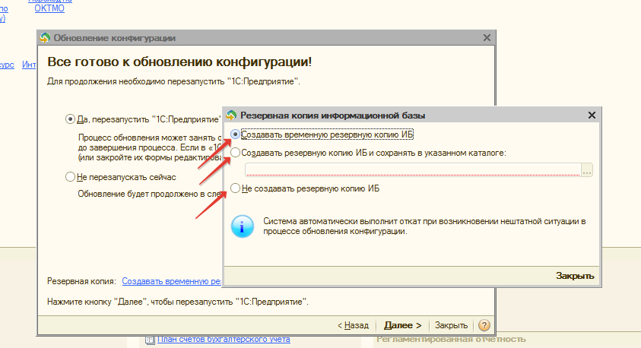Select 'Да, перезапустить 1С:Предприятие' radio button
641x348 pixels.
click(71, 119)
